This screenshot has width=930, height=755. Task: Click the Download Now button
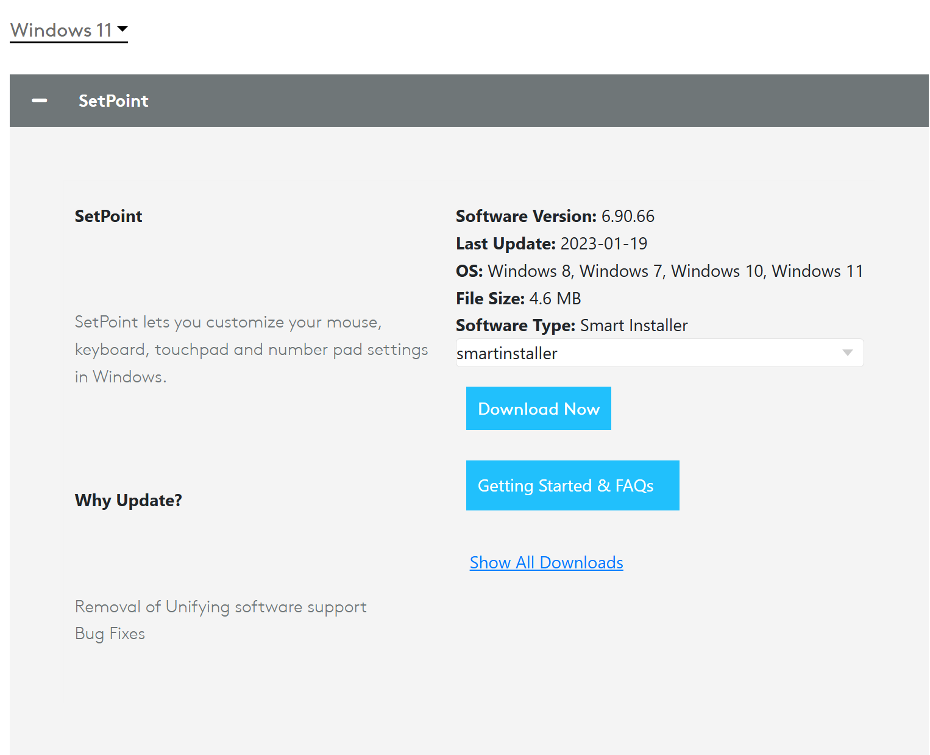(x=539, y=409)
